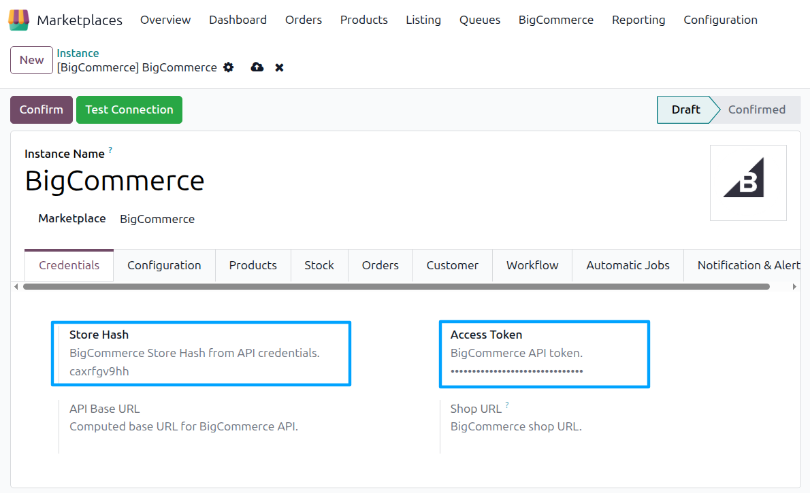810x493 pixels.
Task: Open the Orders menu in top bar
Action: point(303,20)
